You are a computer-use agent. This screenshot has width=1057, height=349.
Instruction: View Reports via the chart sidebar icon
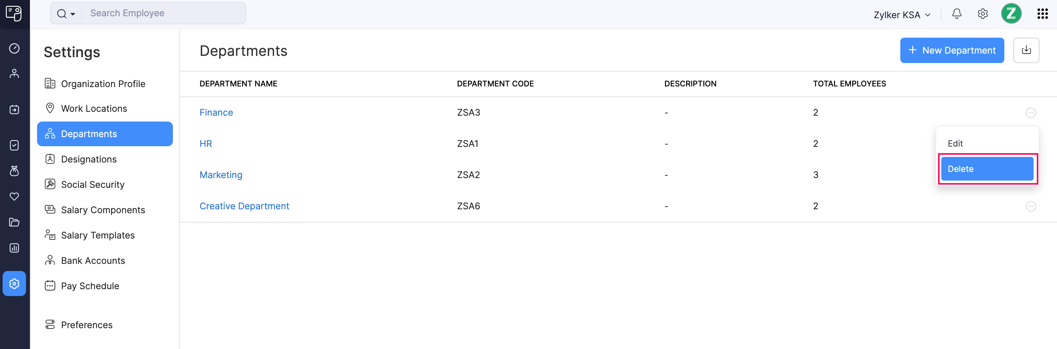[14, 248]
